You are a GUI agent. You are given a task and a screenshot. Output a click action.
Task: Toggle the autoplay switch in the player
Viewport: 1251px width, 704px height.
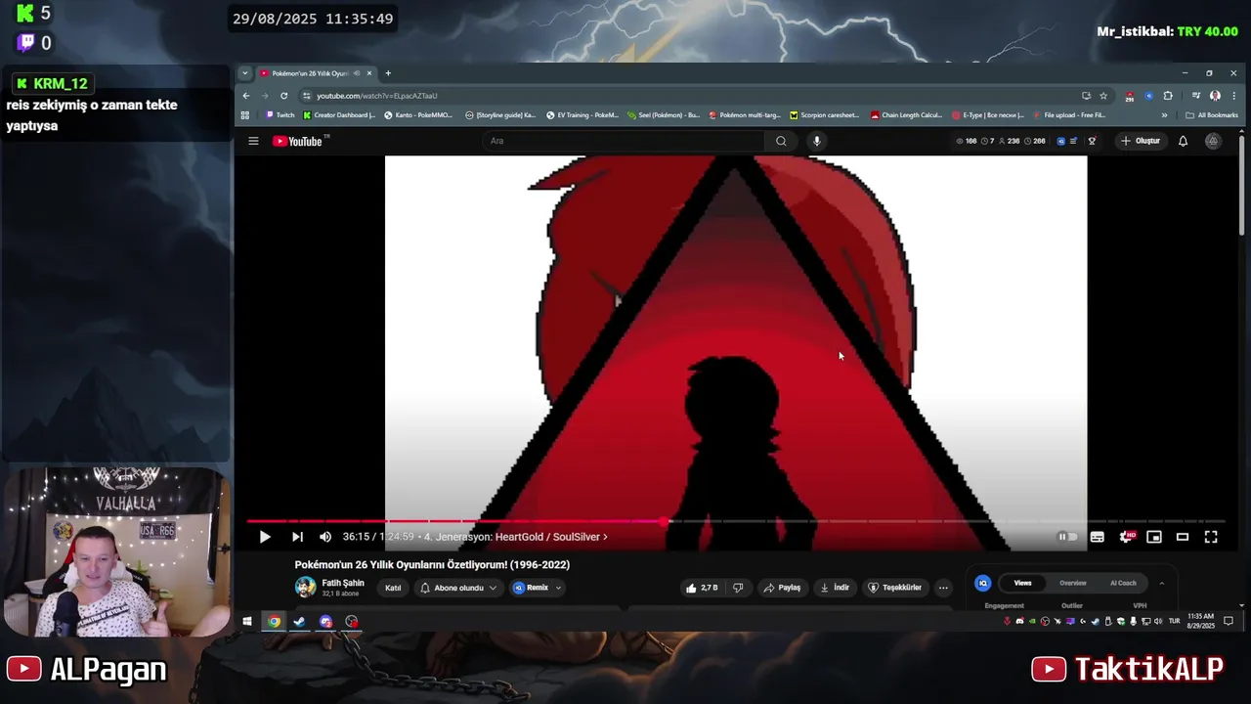(x=1068, y=537)
